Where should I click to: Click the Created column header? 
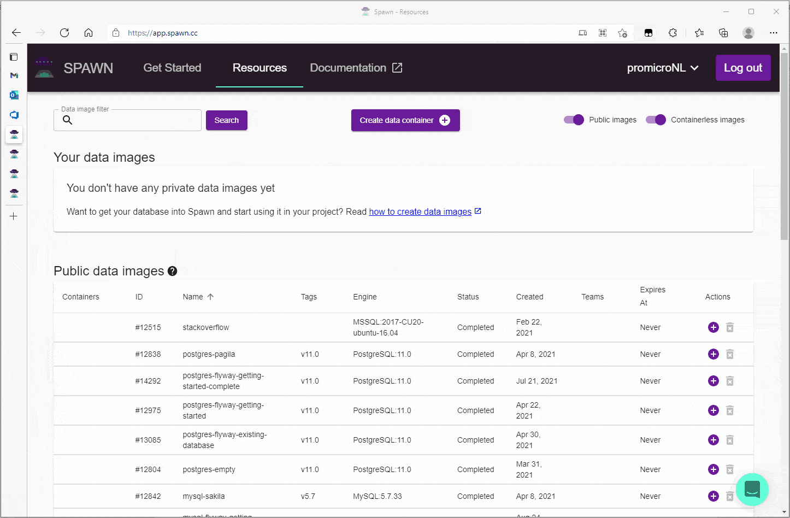(530, 297)
